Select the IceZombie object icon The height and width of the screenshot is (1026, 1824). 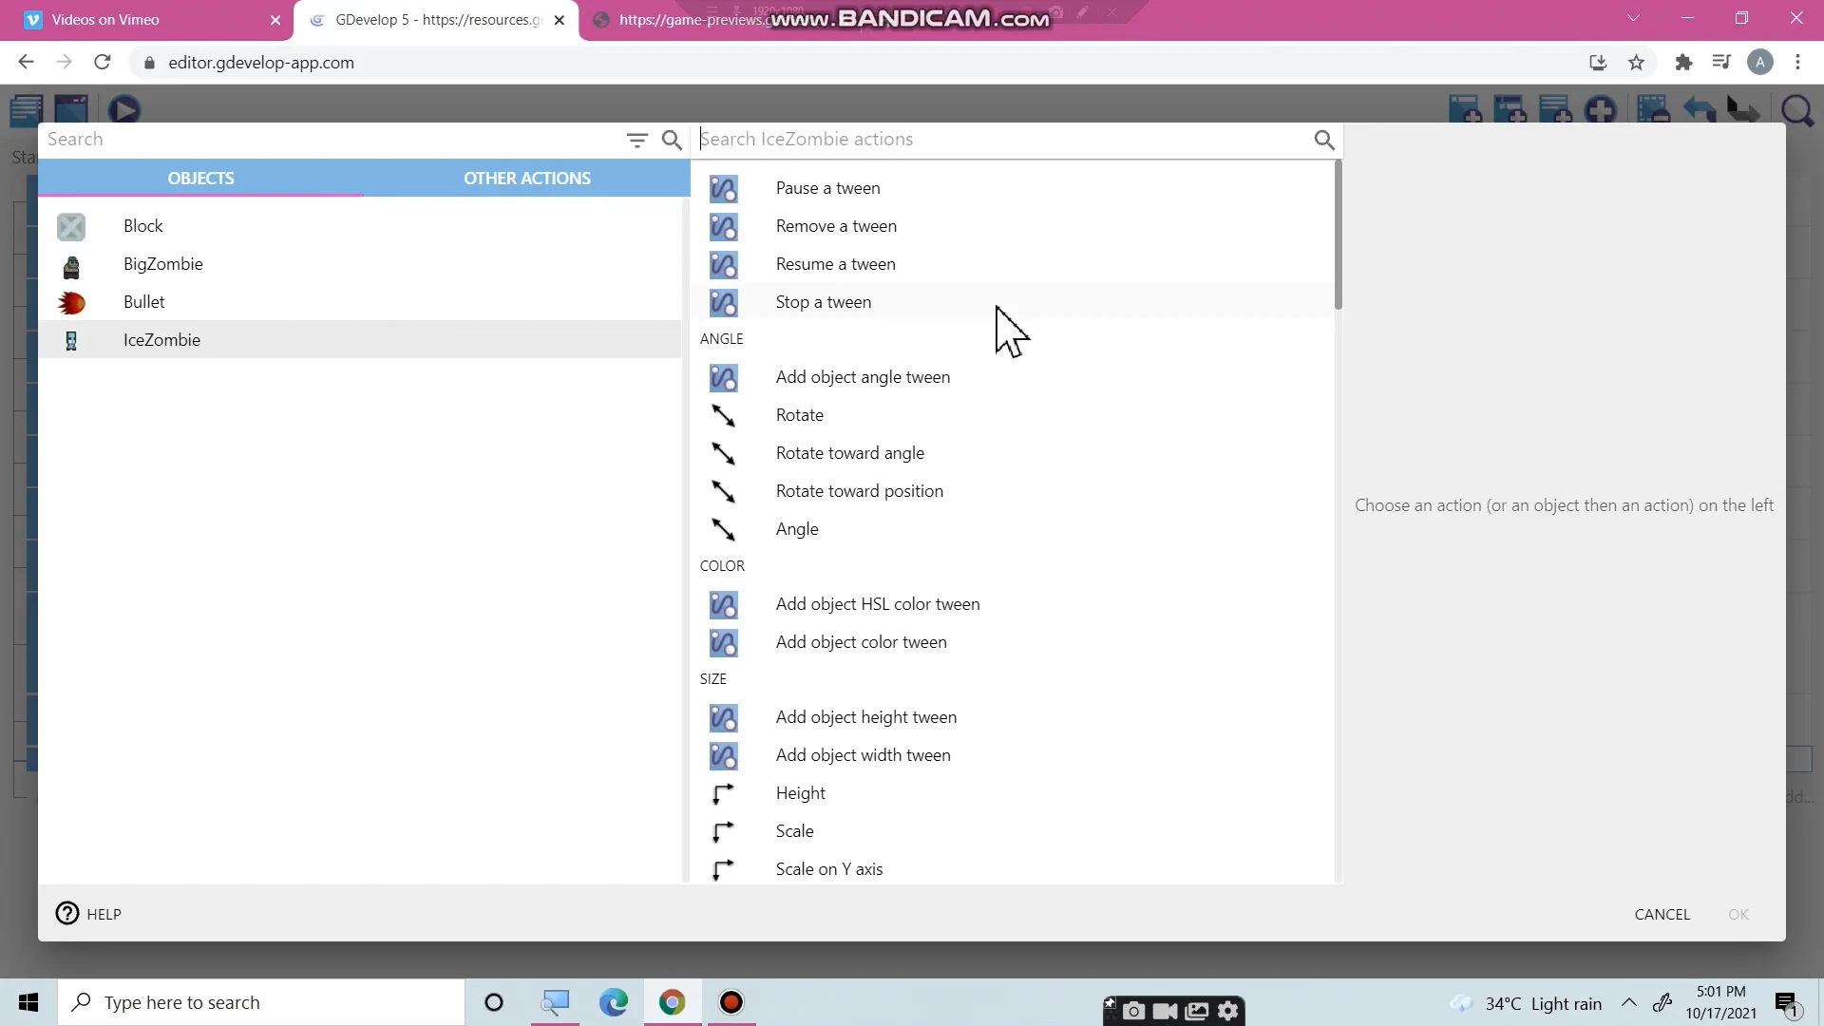tap(71, 340)
